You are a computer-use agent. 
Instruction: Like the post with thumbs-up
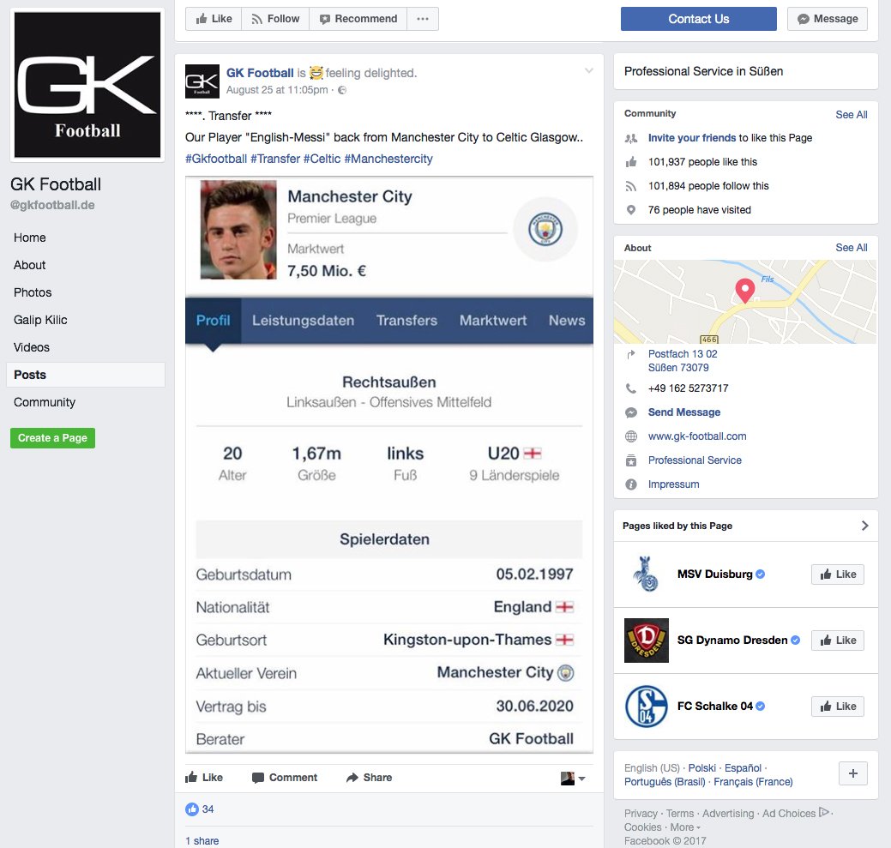tap(204, 777)
